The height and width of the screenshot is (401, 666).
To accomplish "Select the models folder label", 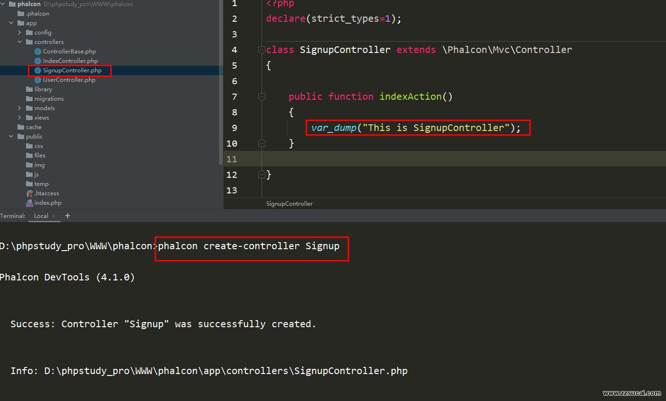I will point(44,108).
